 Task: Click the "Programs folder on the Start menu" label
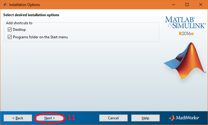point(40,37)
